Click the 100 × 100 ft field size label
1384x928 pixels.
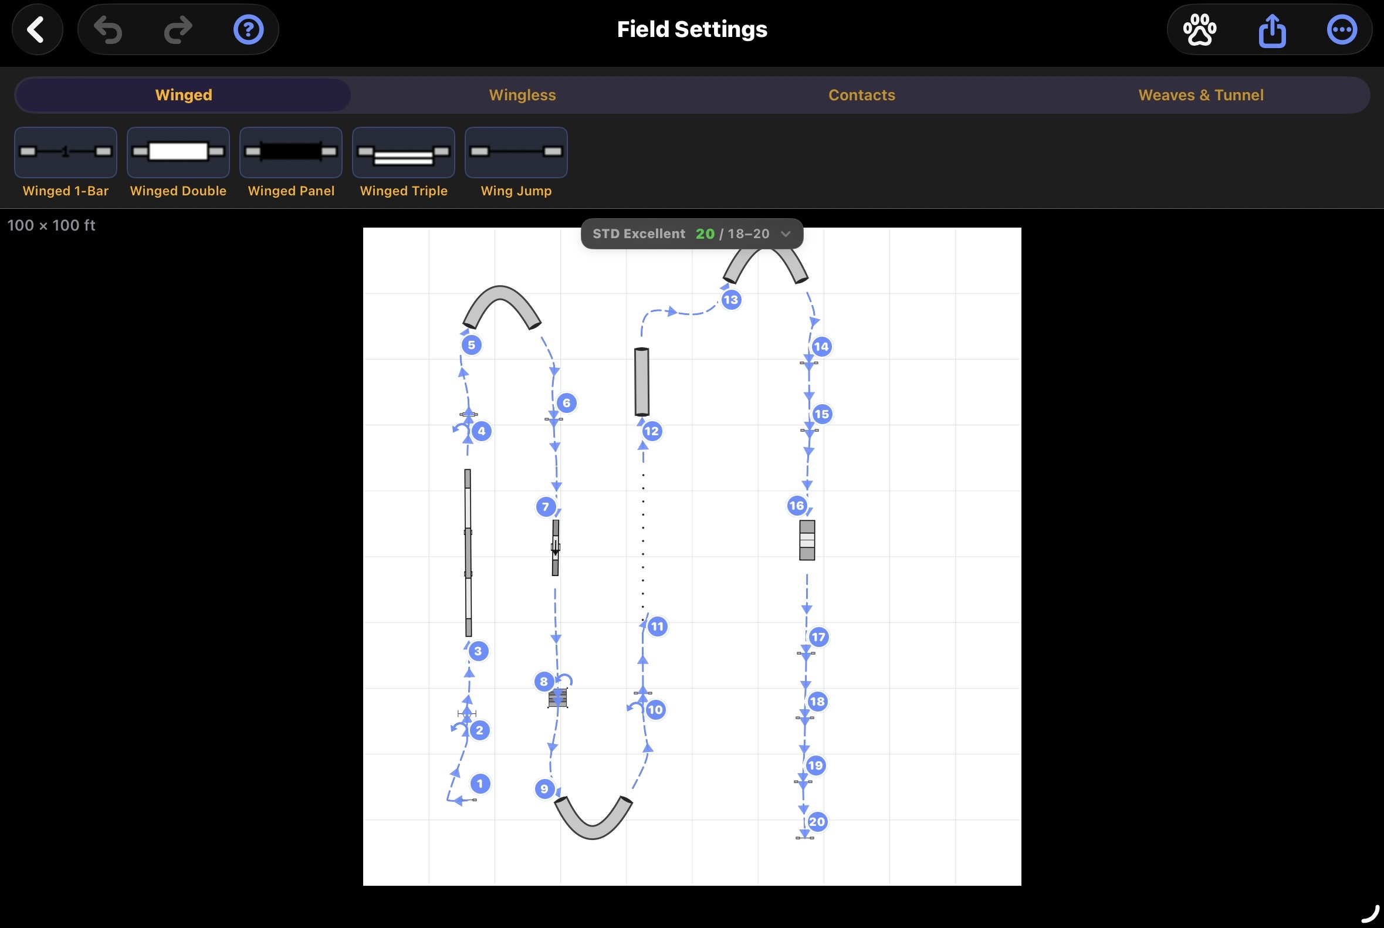(x=52, y=225)
